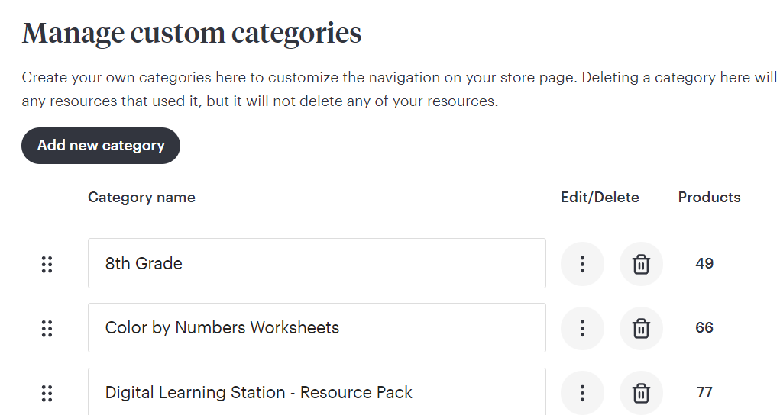The height and width of the screenshot is (415, 780).
Task: Focus the Color by Numbers Worksheets name field
Action: [316, 328]
